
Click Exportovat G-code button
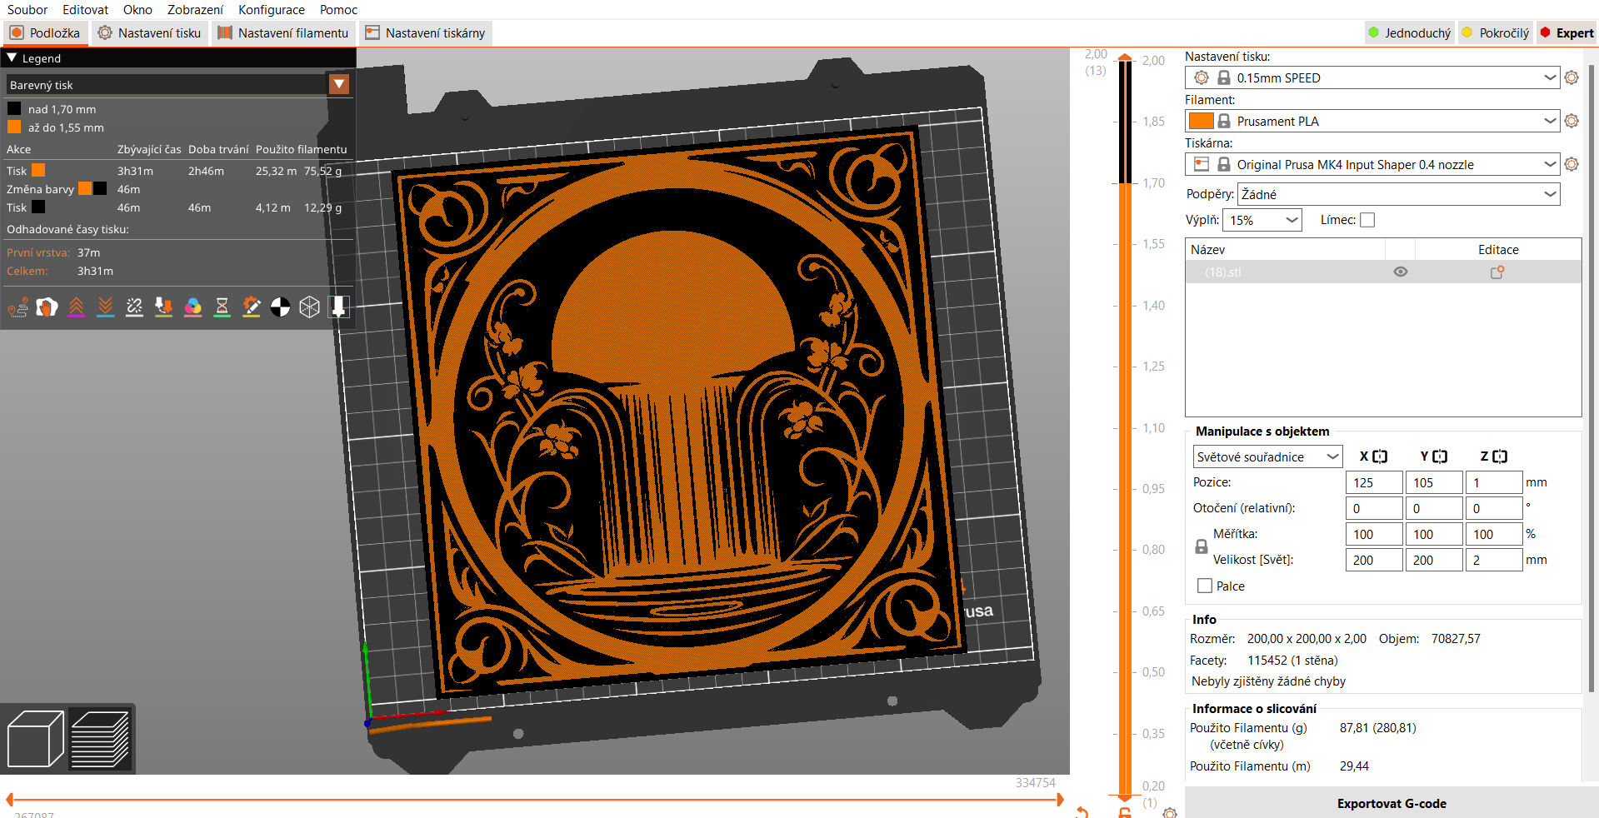1392,803
